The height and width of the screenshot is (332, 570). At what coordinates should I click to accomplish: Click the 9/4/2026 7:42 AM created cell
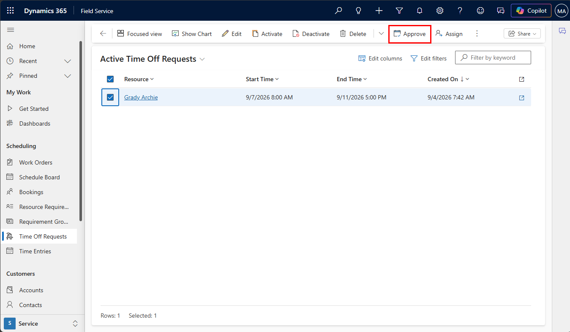pyautogui.click(x=451, y=97)
